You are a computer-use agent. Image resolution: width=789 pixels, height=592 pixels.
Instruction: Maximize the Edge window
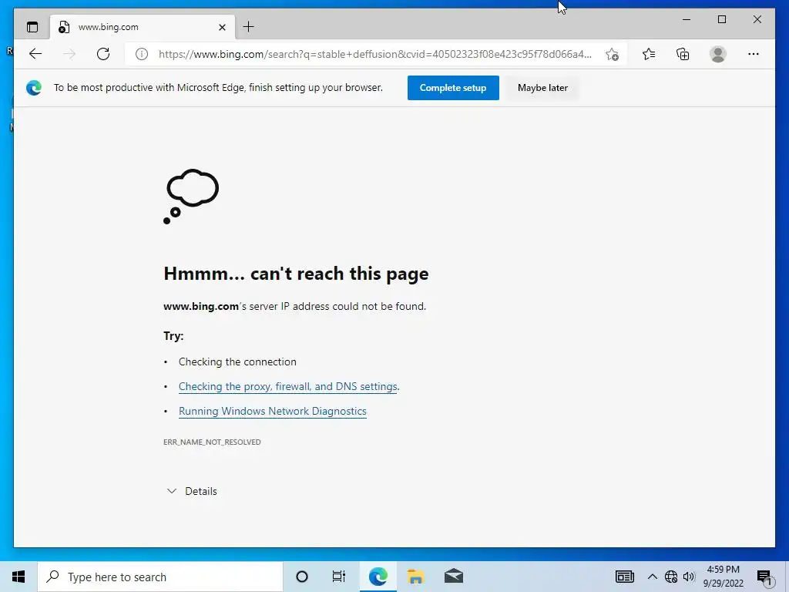pyautogui.click(x=721, y=19)
